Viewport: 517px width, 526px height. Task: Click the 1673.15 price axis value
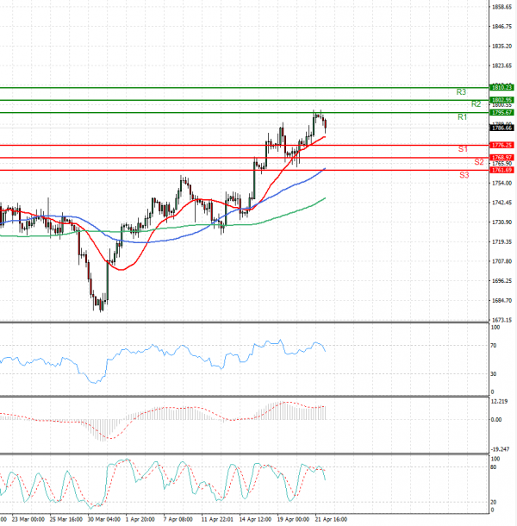[501, 320]
